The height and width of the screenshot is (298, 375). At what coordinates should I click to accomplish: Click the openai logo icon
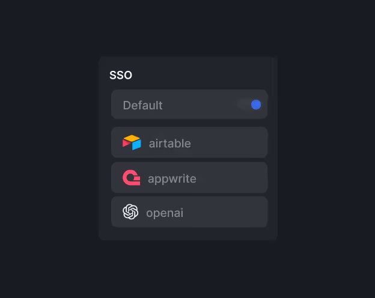click(x=130, y=212)
